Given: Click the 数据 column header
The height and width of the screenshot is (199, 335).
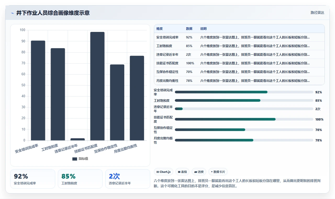Looking at the screenshot, I should (x=189, y=29).
